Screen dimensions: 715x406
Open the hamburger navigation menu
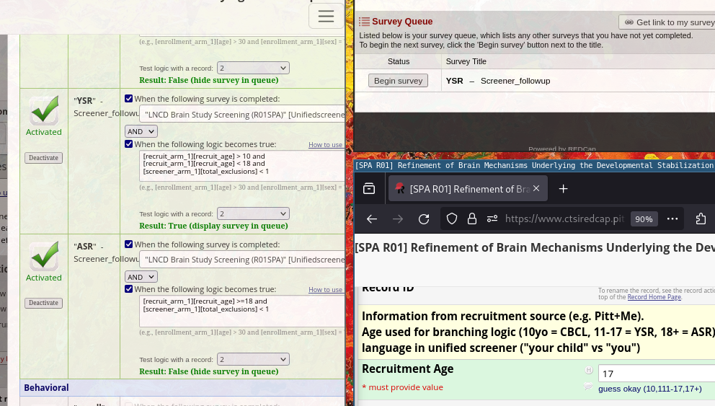pyautogui.click(x=326, y=16)
